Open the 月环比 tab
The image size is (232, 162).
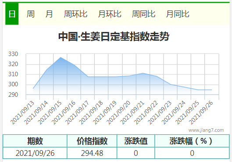110,14
